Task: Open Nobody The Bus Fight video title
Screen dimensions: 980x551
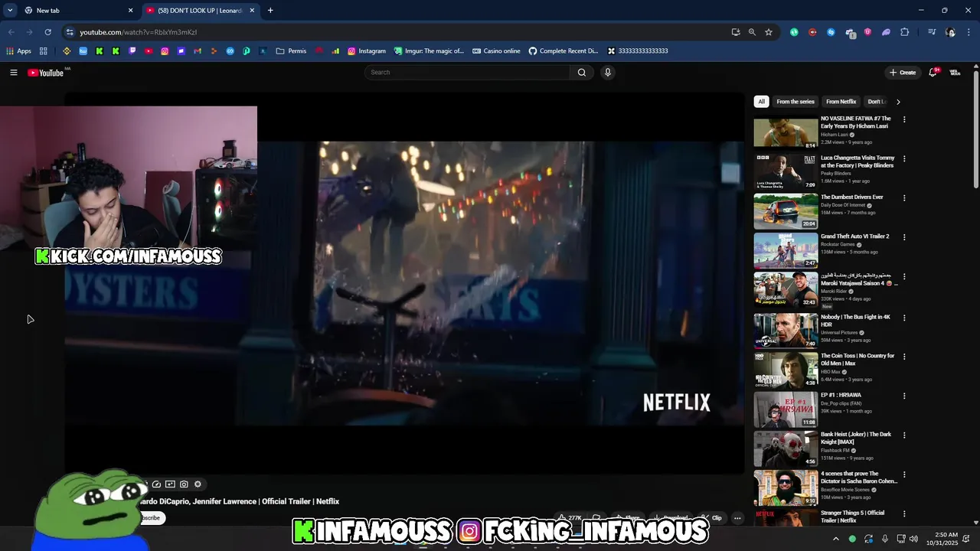Action: tap(855, 321)
